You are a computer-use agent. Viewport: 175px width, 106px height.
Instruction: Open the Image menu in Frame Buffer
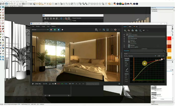coord(43,26)
